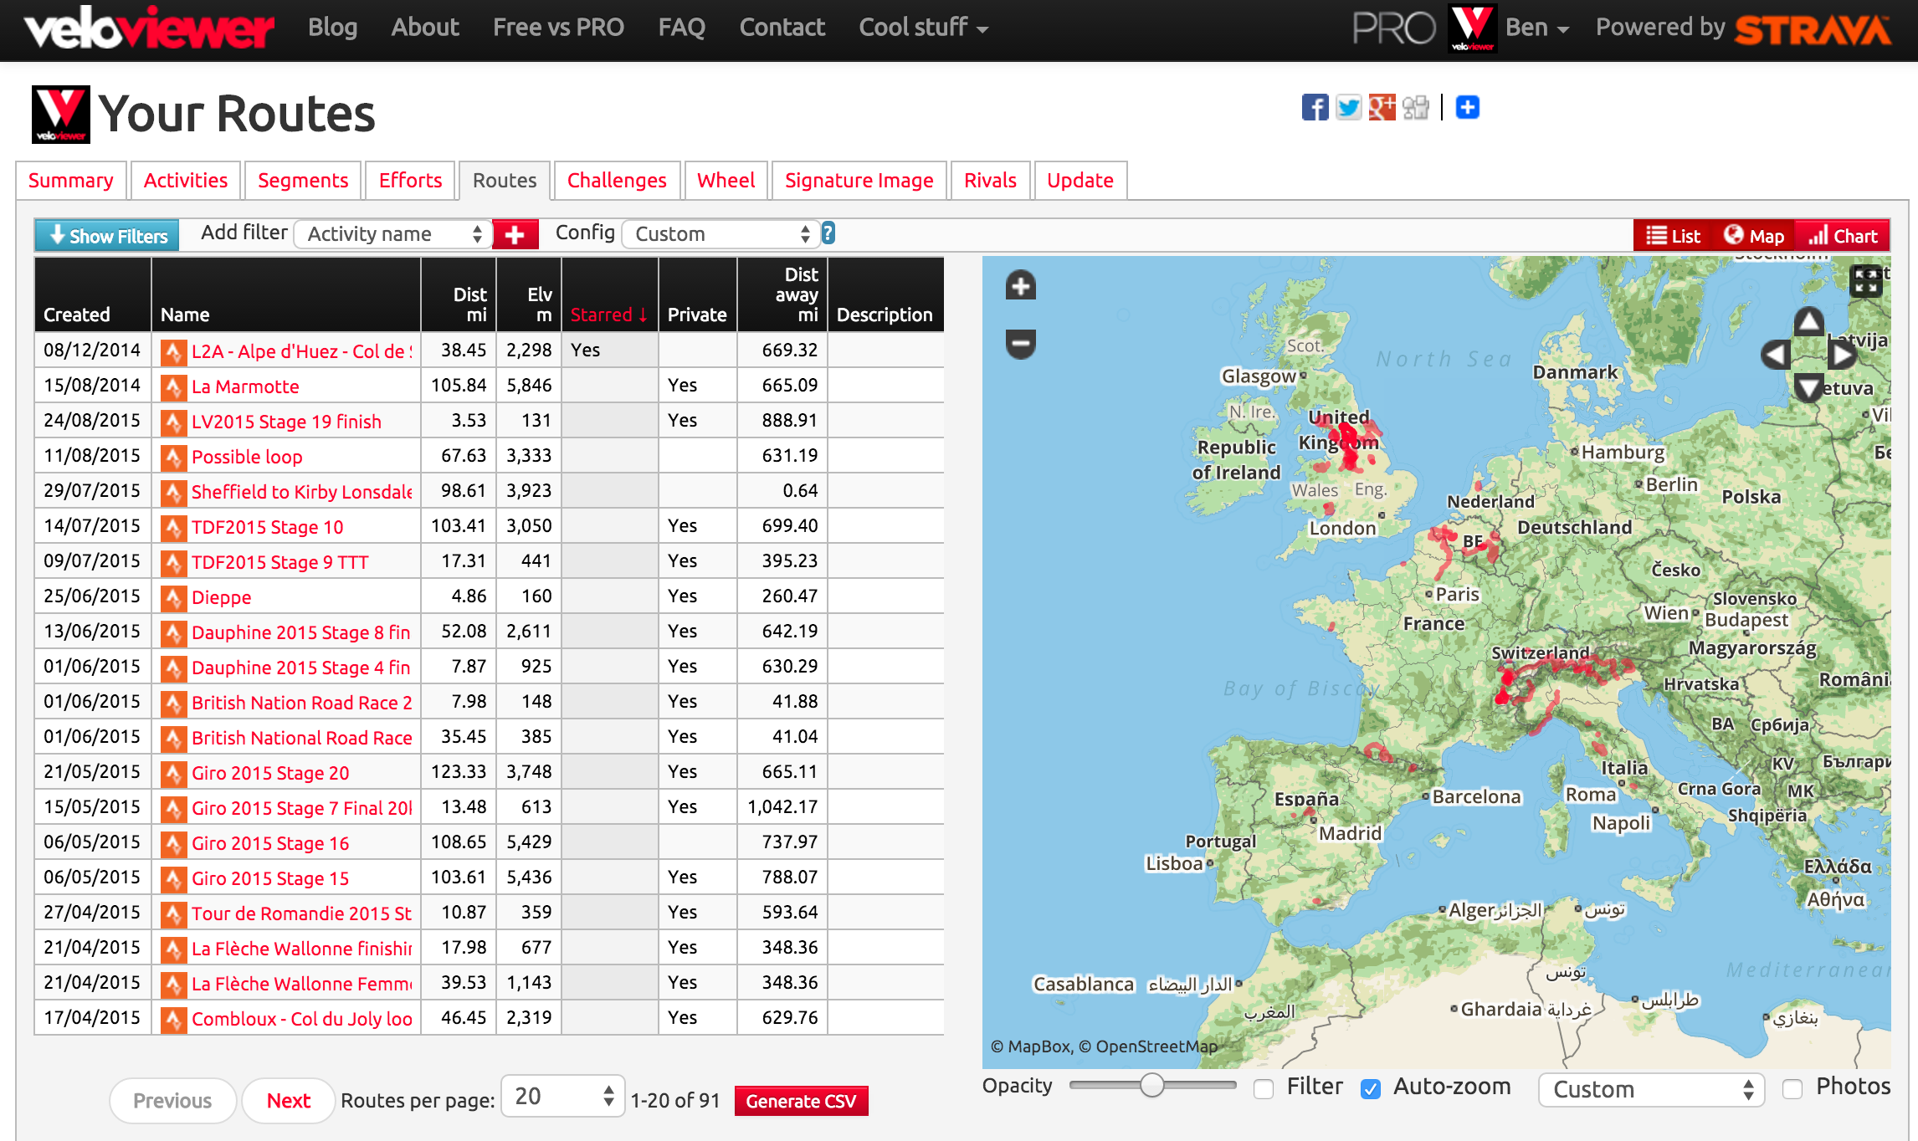The height and width of the screenshot is (1141, 1918).
Task: Click the FAQ menu item
Action: (682, 28)
